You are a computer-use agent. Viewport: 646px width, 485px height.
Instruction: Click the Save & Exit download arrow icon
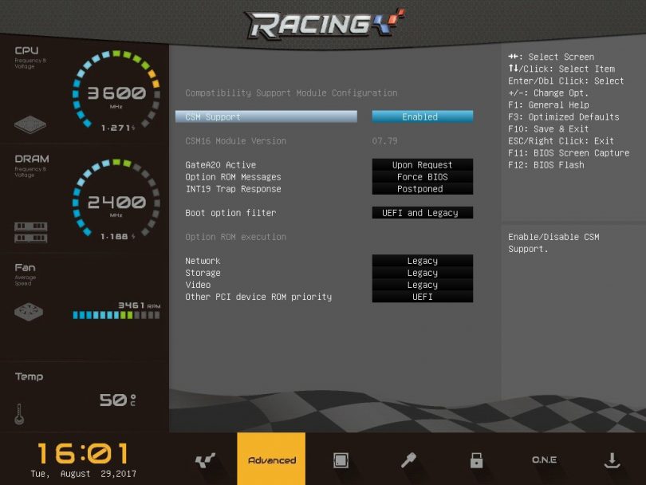click(x=612, y=460)
